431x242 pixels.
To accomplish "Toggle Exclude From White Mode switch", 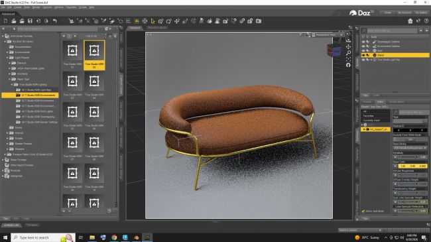I will click(x=410, y=139).
